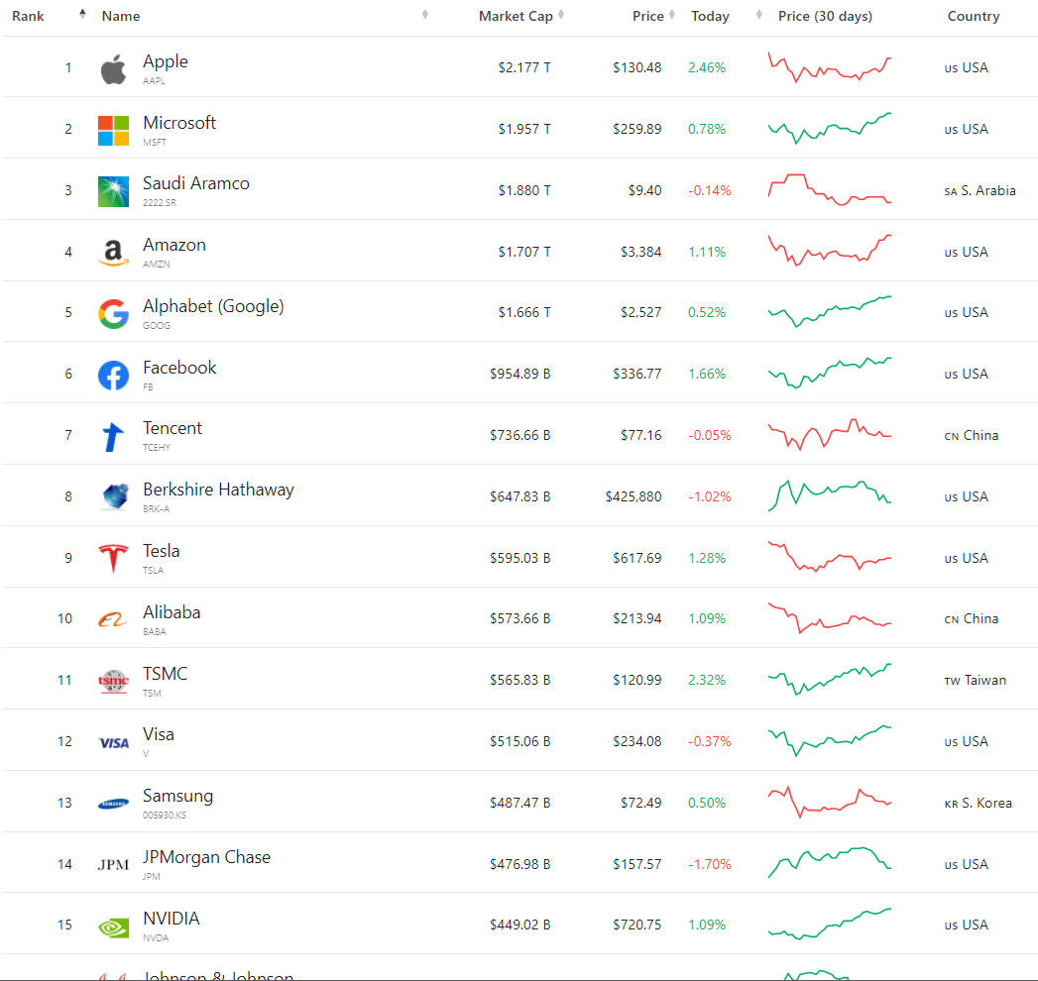The width and height of the screenshot is (1038, 981).
Task: Click Berkshire Hathaway's price $425,880
Action: coord(634,496)
